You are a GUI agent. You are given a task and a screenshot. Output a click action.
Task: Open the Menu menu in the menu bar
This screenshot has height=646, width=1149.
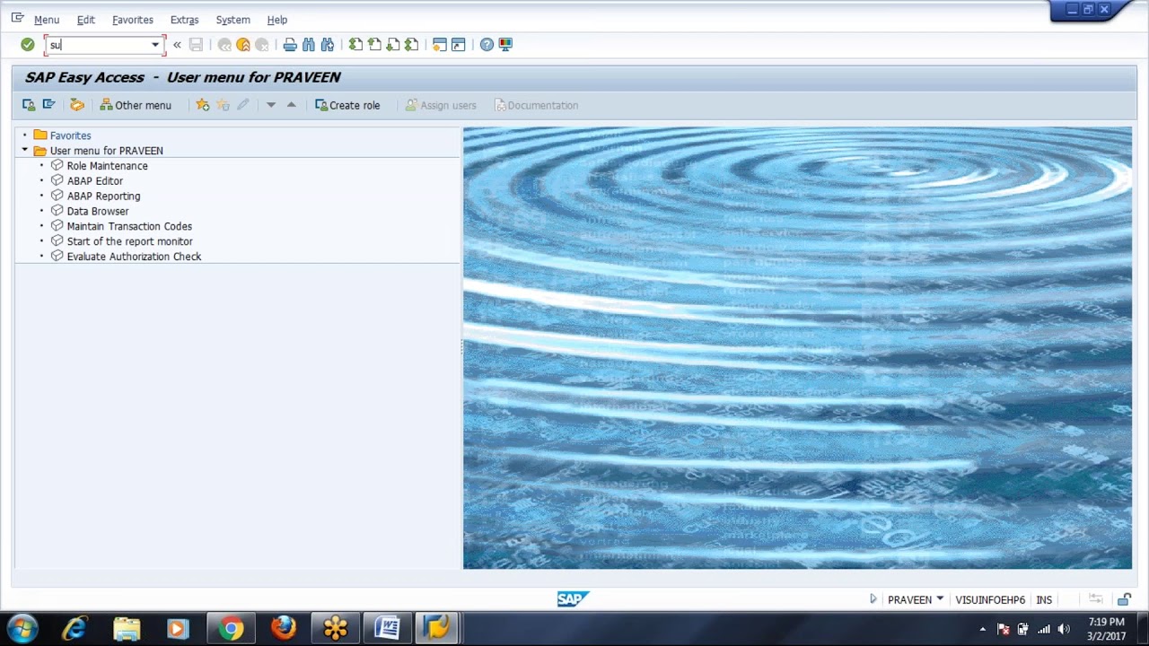coord(47,20)
